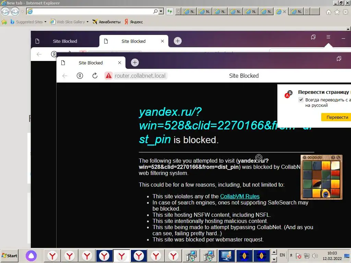The image size is (351, 263).
Task: Go forward in Internet Explorer
Action: click(15, 11)
